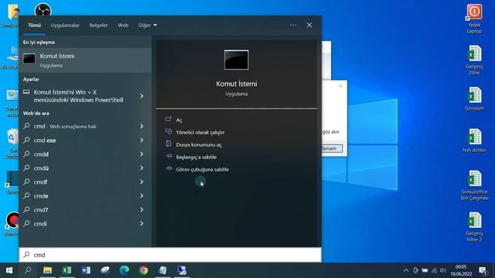
Task: Choose Dosya konumunu aç option
Action: 199,144
